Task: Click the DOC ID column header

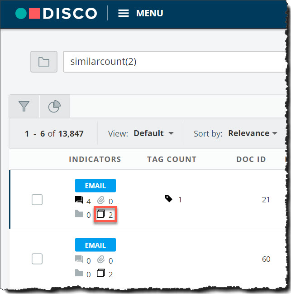Action: tap(251, 159)
